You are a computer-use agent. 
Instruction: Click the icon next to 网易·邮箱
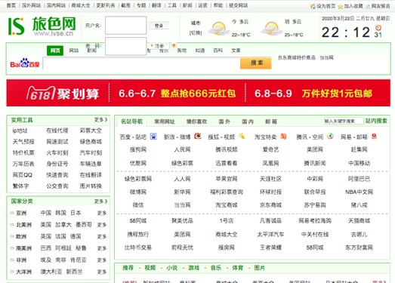(374, 136)
